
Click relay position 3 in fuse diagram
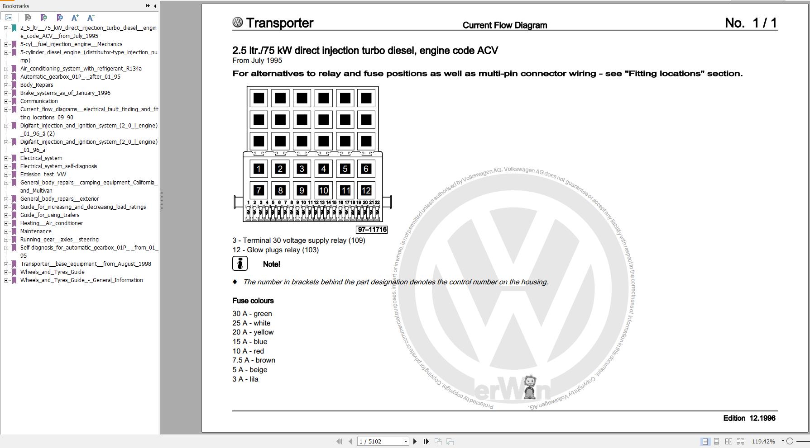point(302,169)
